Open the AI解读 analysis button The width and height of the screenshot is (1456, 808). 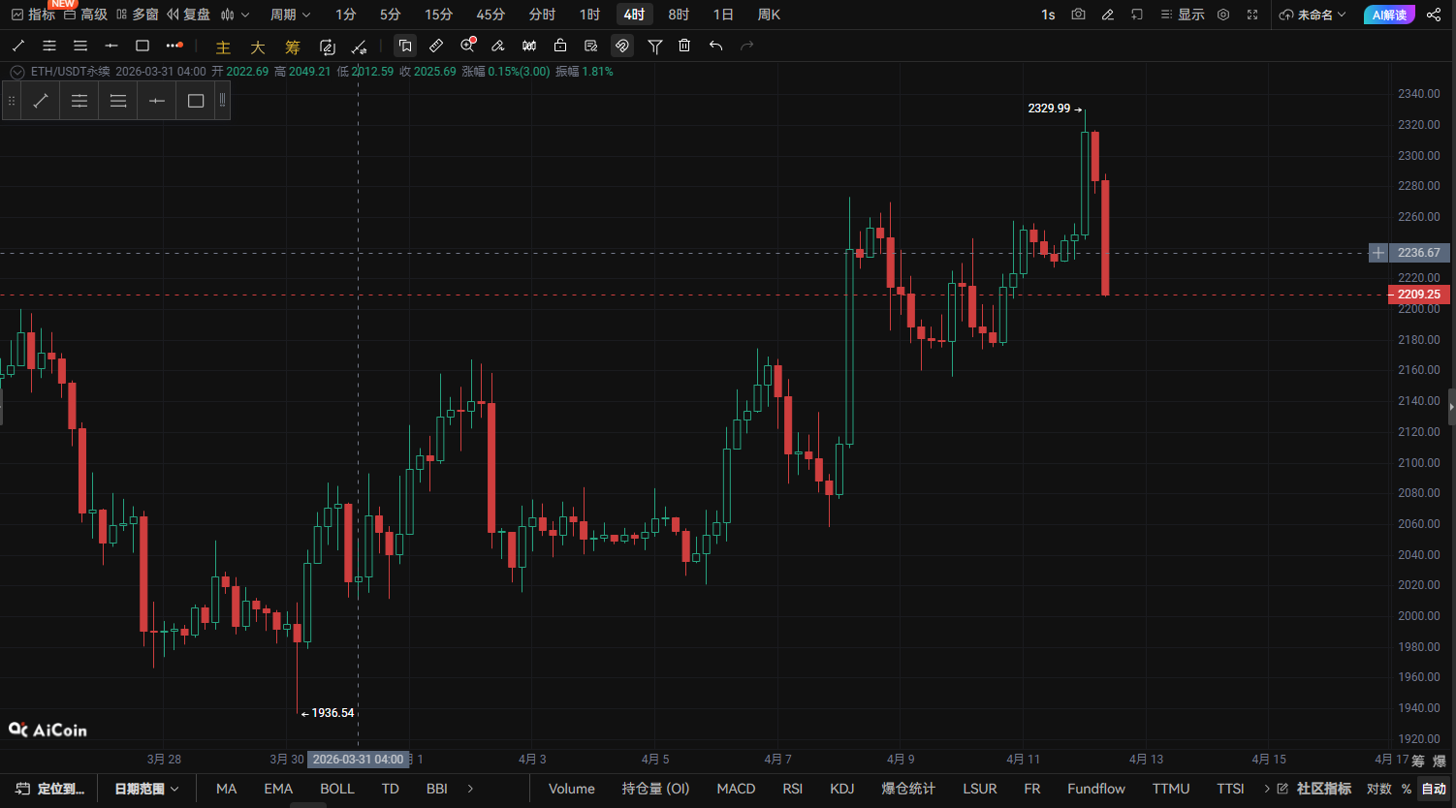tap(1389, 15)
